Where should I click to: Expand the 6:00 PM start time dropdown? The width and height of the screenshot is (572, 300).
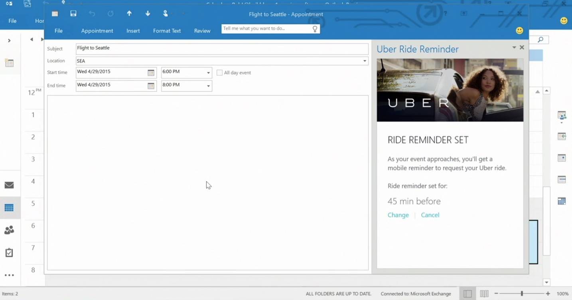point(208,73)
